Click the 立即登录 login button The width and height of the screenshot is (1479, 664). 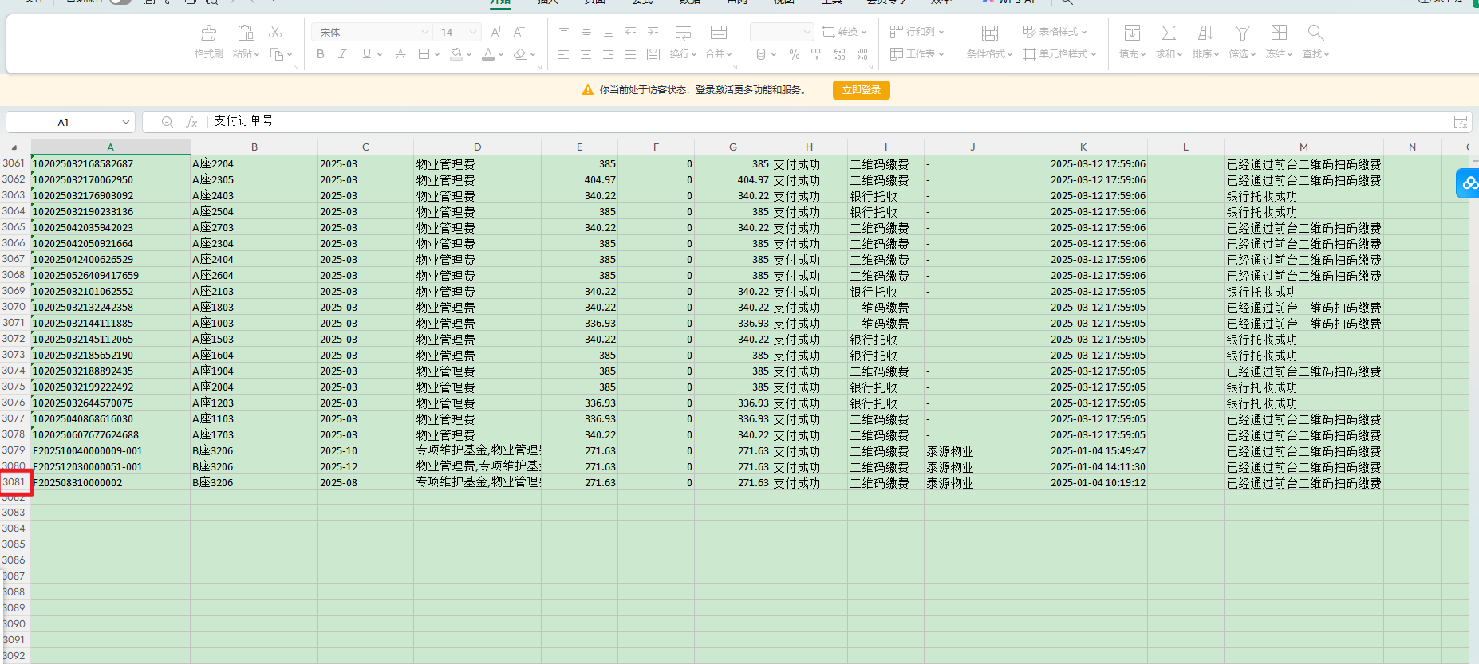point(862,90)
